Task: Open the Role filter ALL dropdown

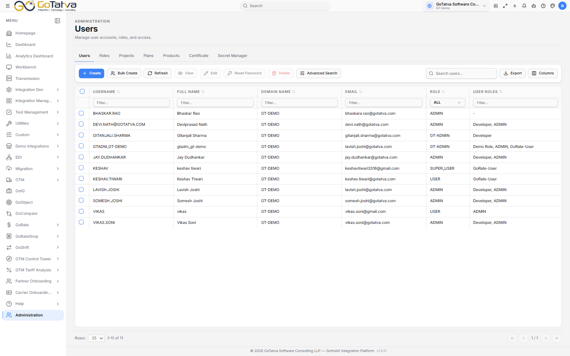Action: [x=448, y=103]
